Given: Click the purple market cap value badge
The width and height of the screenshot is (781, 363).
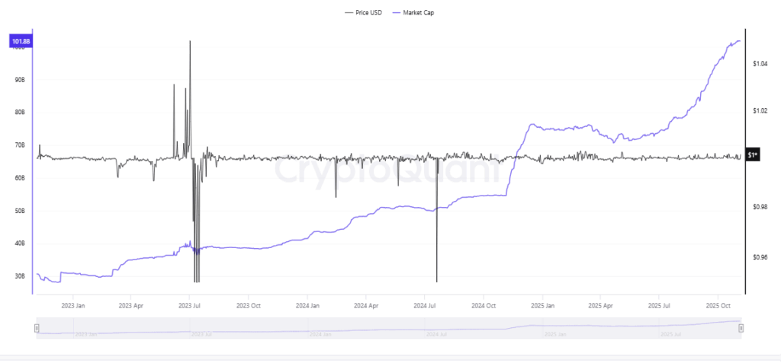Looking at the screenshot, I should [21, 41].
